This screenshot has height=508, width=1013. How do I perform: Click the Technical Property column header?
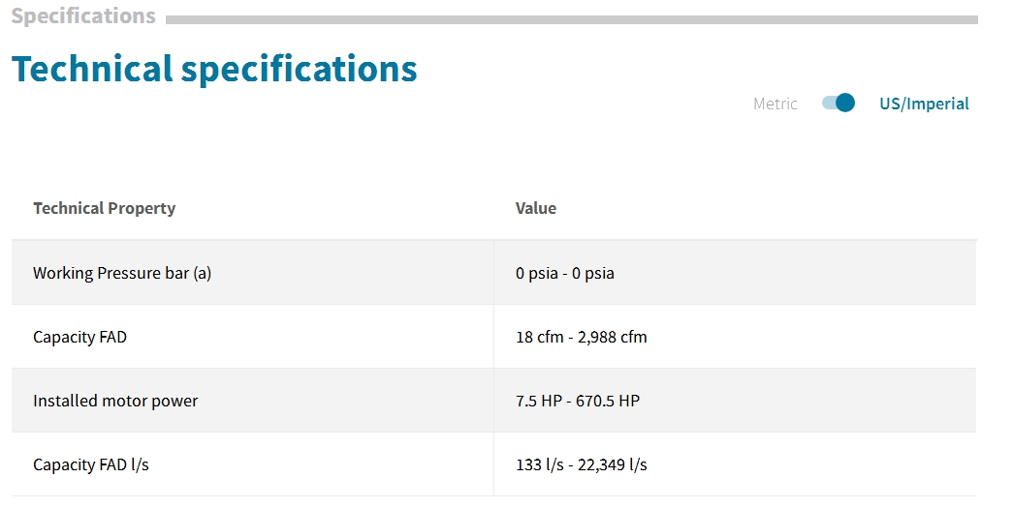point(104,208)
